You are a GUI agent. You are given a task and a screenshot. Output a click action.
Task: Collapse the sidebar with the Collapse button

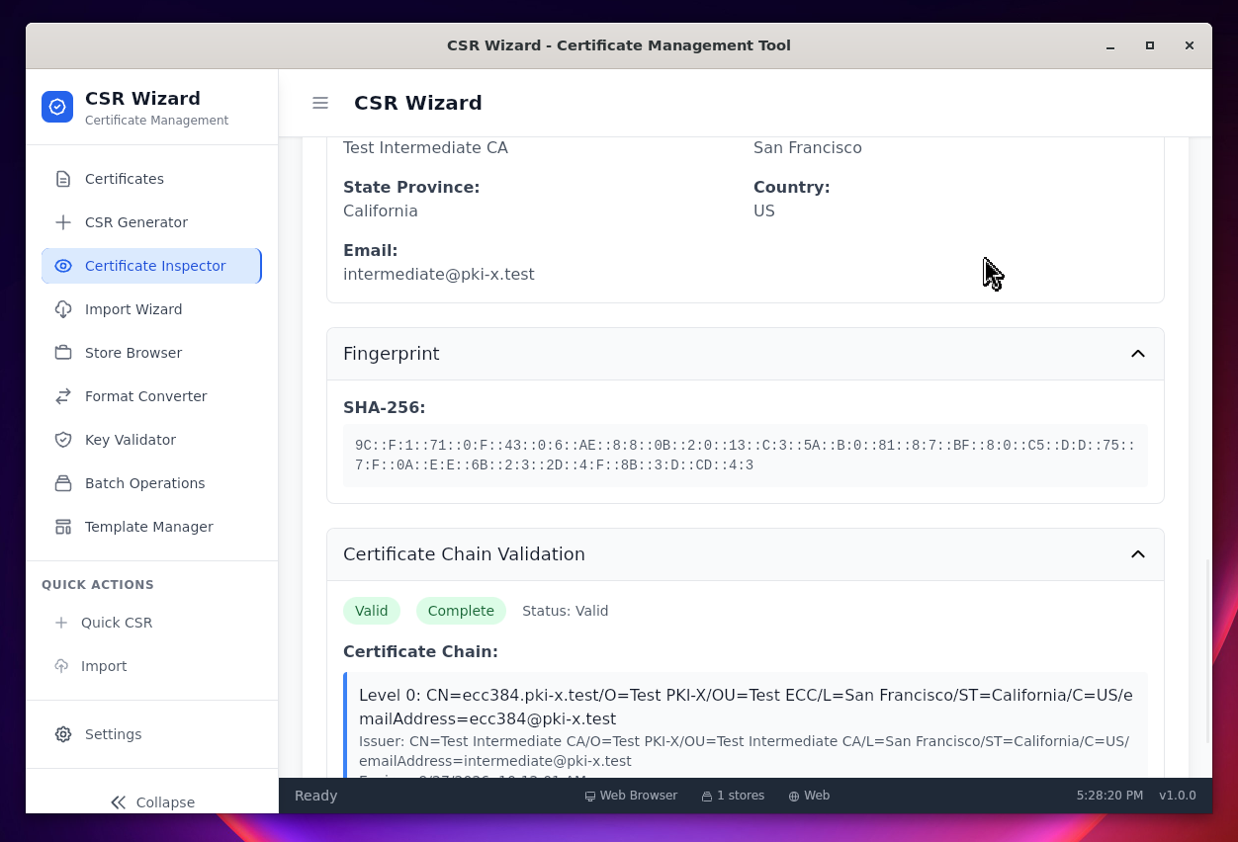(152, 801)
